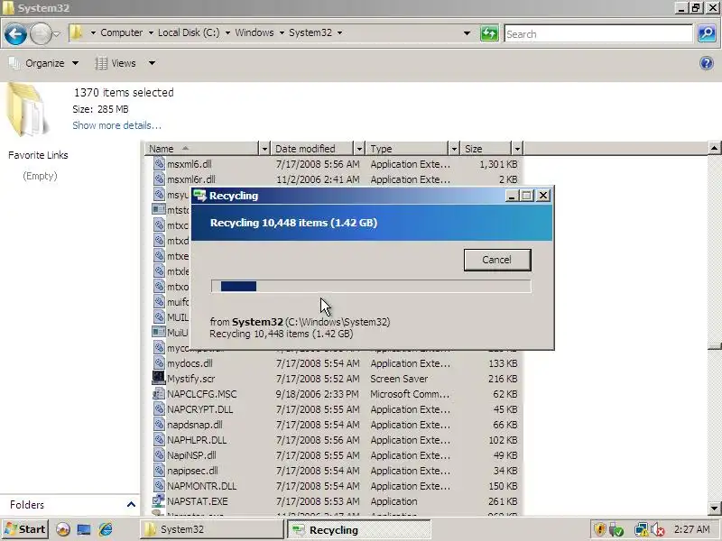The height and width of the screenshot is (541, 722).
Task: Click the Search magnifier button
Action: click(707, 33)
